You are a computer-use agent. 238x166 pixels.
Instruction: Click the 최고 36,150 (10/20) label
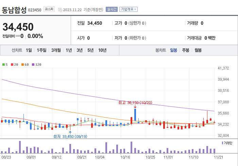point(135,103)
